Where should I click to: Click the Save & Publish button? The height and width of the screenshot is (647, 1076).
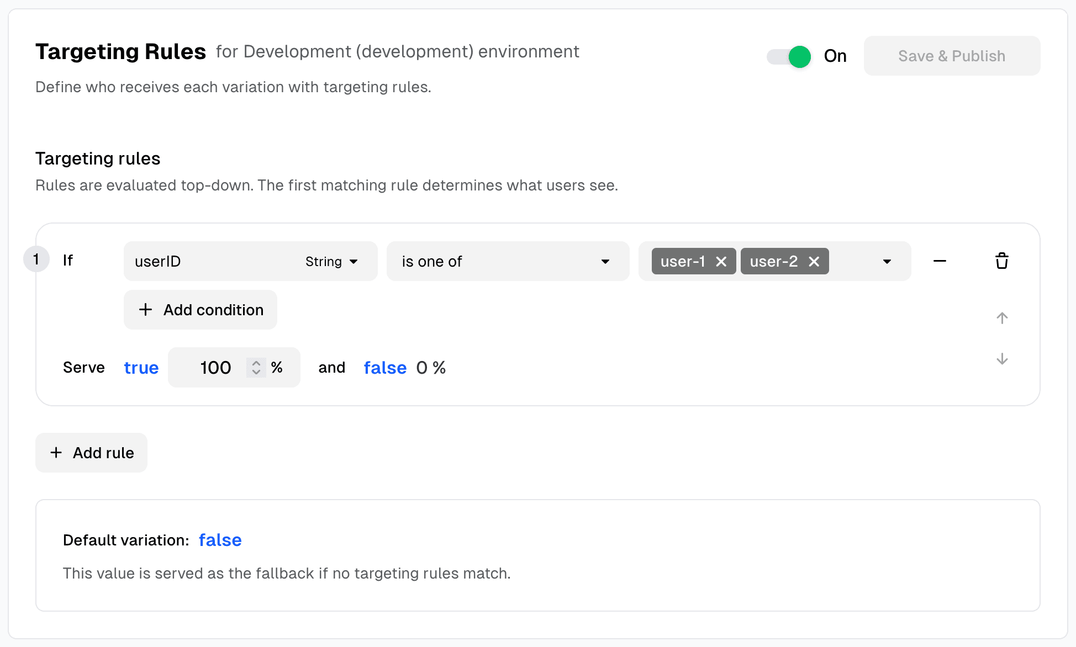pyautogui.click(x=951, y=56)
